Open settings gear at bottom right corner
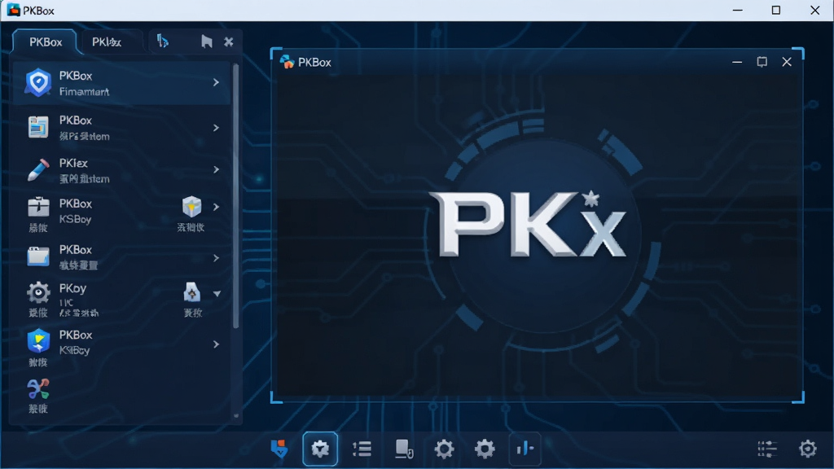 pos(808,449)
